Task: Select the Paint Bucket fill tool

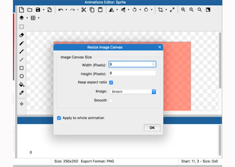Action: coord(22,84)
